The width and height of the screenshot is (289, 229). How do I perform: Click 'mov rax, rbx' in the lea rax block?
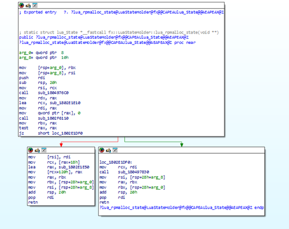(47, 177)
